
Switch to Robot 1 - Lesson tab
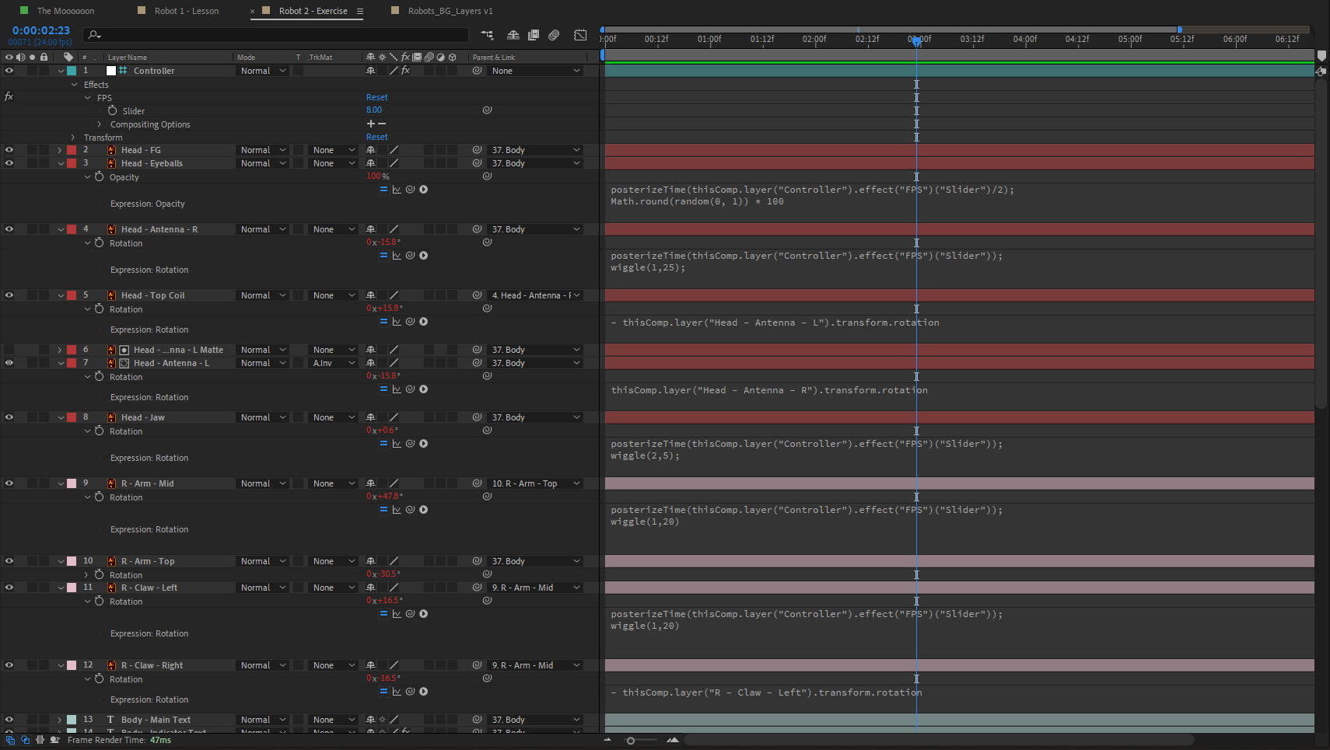click(187, 11)
